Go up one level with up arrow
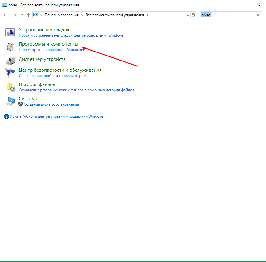This screenshot has height=262, width=266. point(28,15)
